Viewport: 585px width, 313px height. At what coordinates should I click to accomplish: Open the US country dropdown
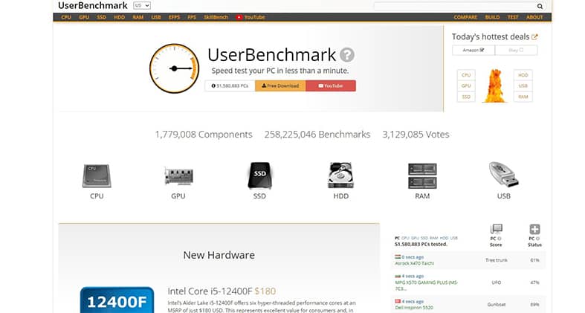click(142, 5)
